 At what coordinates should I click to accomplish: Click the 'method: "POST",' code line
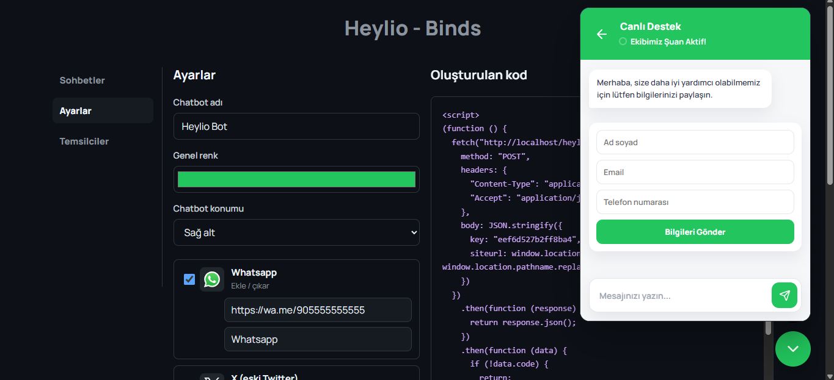(495, 156)
